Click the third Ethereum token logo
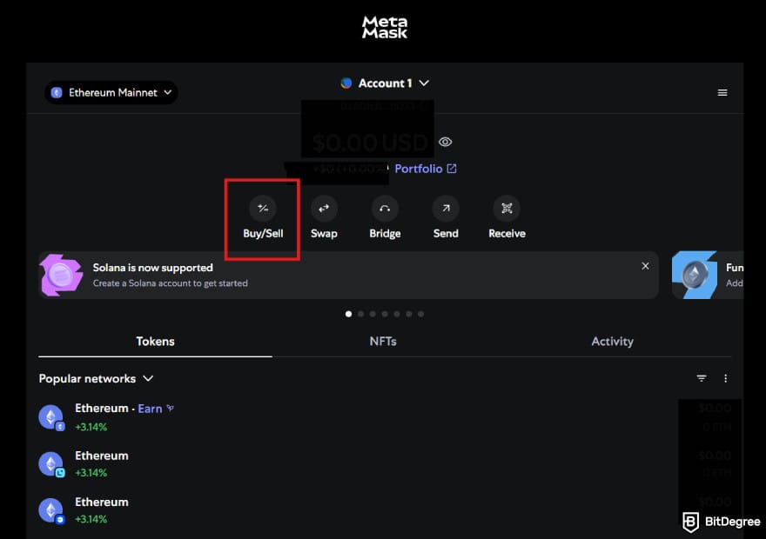766x539 pixels. tap(50, 509)
